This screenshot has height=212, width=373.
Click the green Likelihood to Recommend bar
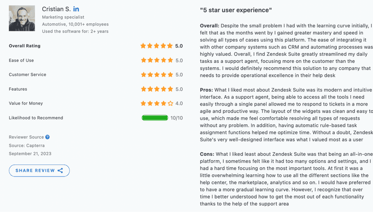(x=155, y=118)
